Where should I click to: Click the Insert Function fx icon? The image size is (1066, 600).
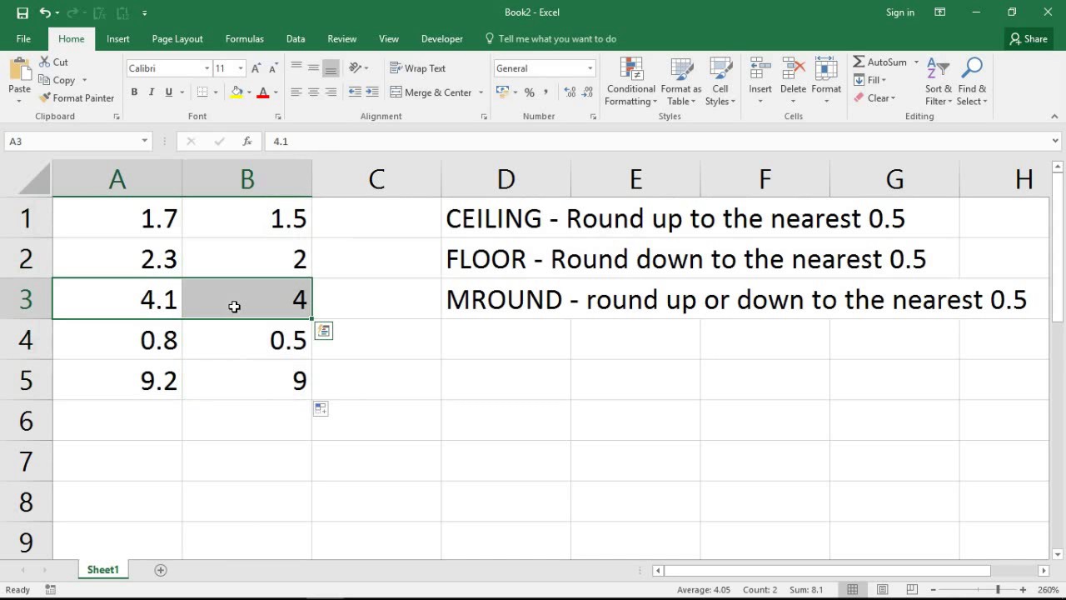[247, 142]
